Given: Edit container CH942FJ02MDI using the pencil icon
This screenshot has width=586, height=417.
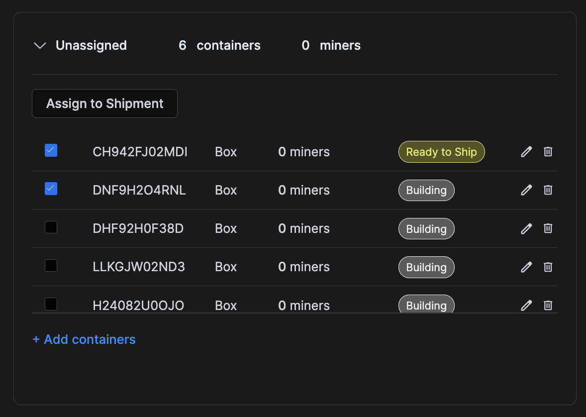Looking at the screenshot, I should point(526,152).
